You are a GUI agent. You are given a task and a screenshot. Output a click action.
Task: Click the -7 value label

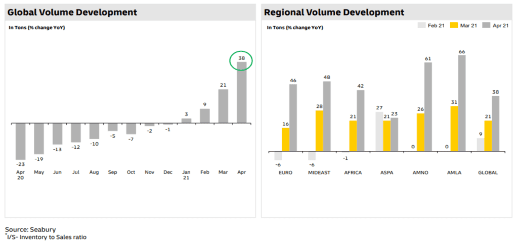coord(131,139)
